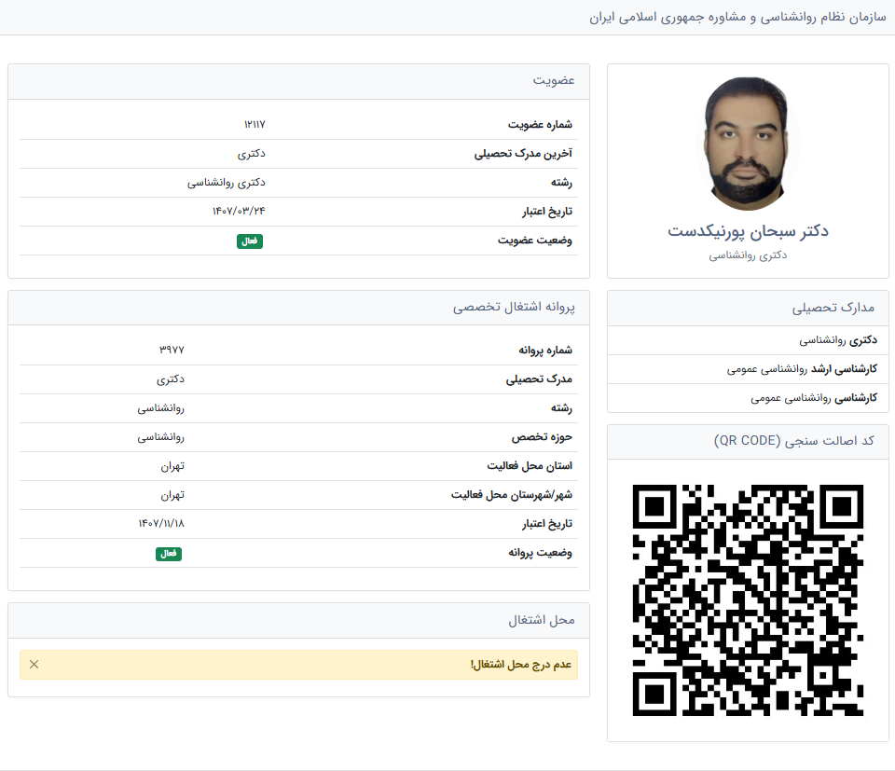Dismiss the "عدم درج محل اشتغال!" alert with X
Image resolution: width=895 pixels, height=771 pixels.
click(34, 665)
